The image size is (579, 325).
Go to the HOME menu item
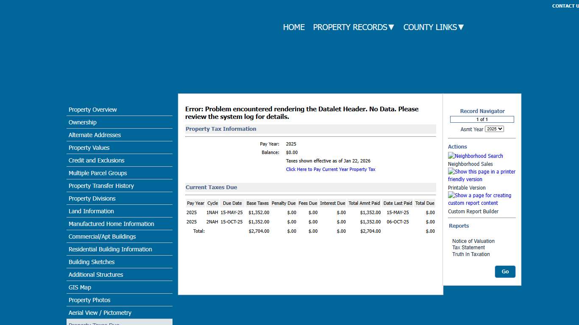click(x=294, y=27)
